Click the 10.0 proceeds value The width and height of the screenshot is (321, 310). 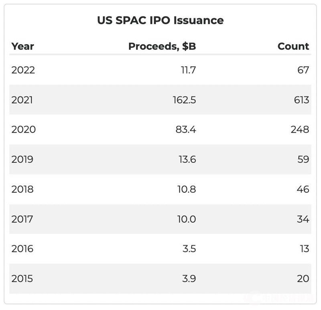pyautogui.click(x=187, y=219)
